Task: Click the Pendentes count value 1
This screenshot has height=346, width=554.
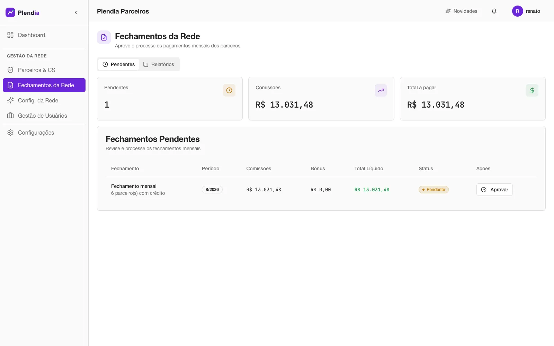Action: [x=107, y=105]
